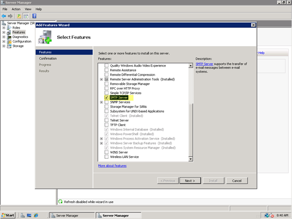Image resolution: width=292 pixels, height=219 pixels.
Task: Expand Remote Server Administration Tools node
Action: point(101,79)
